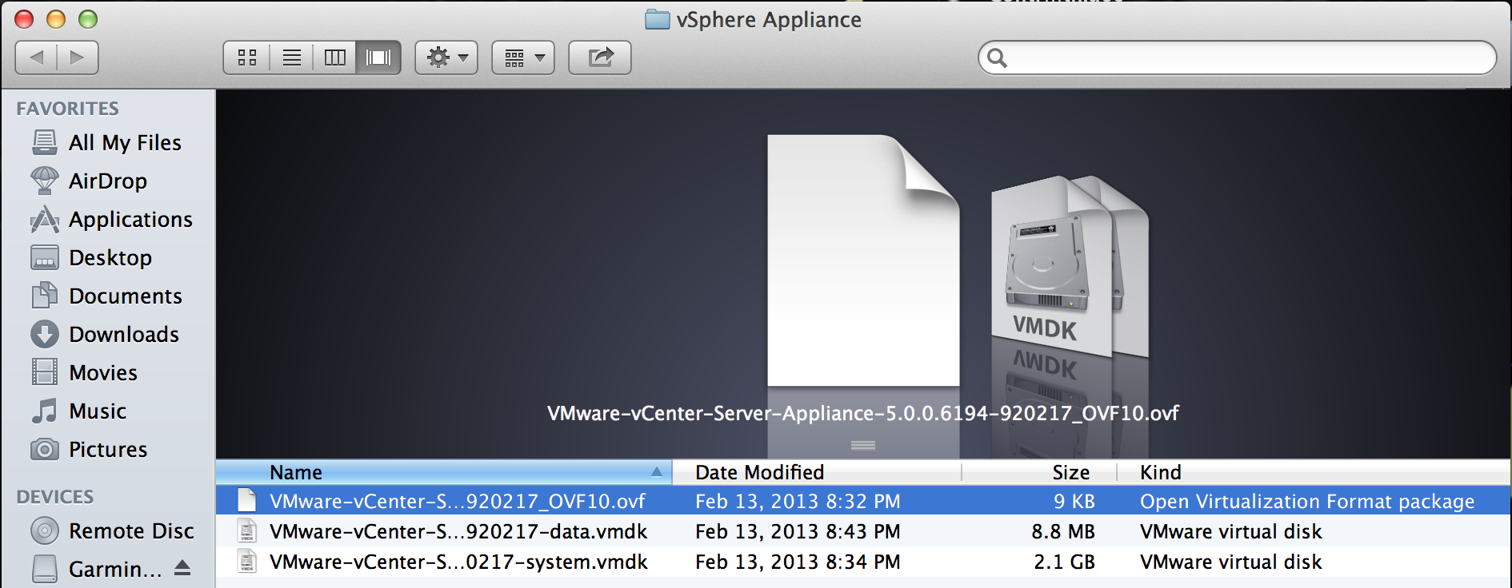Click the vSphere Appliance folder title icon
Image resolution: width=1512 pixels, height=588 pixels.
tap(657, 19)
